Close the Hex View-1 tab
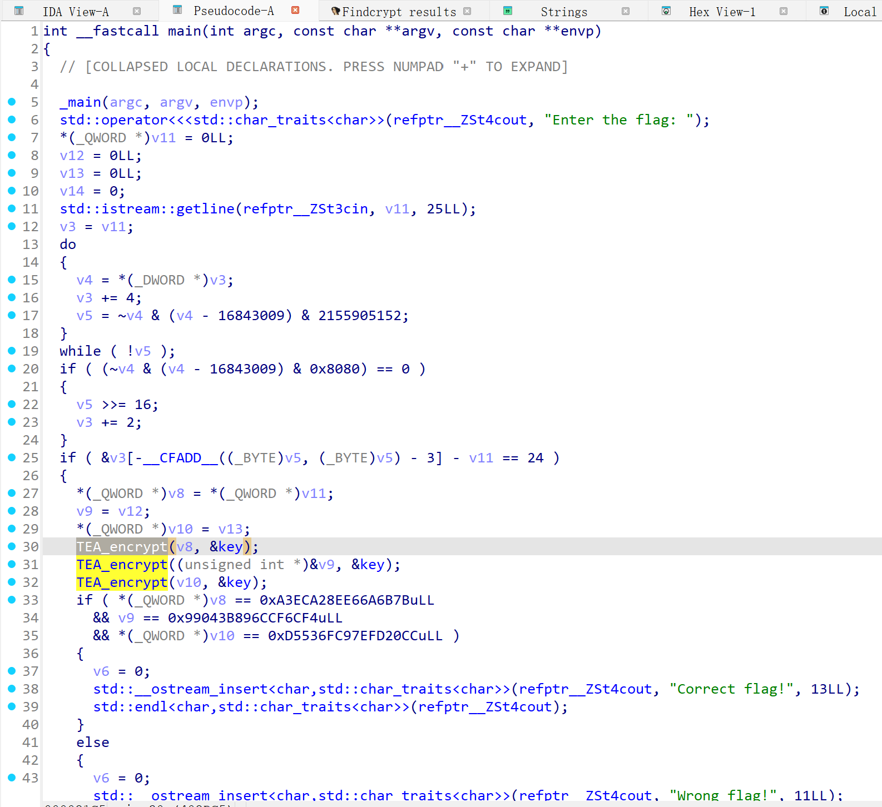 (784, 11)
